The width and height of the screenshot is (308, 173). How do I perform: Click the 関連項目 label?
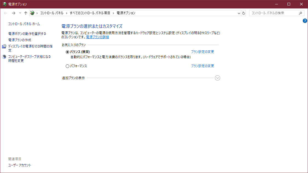[15, 159]
